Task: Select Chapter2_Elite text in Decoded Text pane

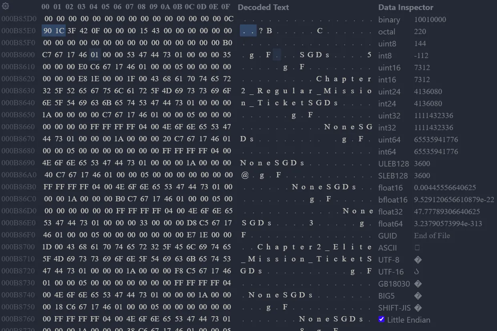Action: click(x=316, y=247)
